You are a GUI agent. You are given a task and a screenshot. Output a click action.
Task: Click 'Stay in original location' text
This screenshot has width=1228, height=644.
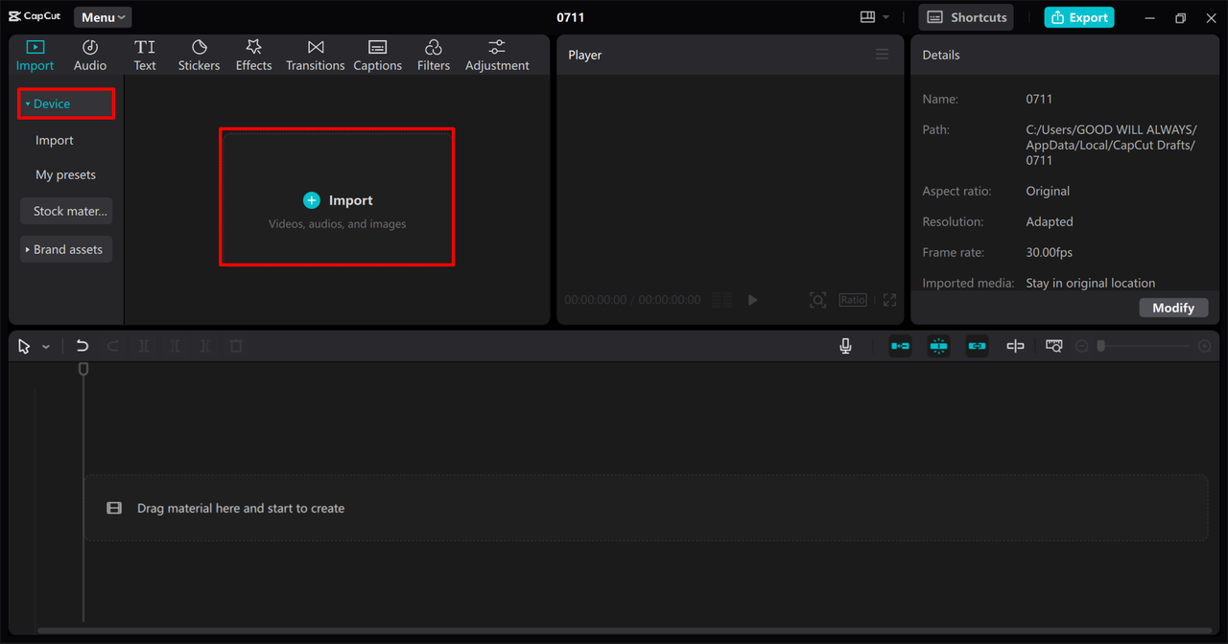tap(1091, 283)
